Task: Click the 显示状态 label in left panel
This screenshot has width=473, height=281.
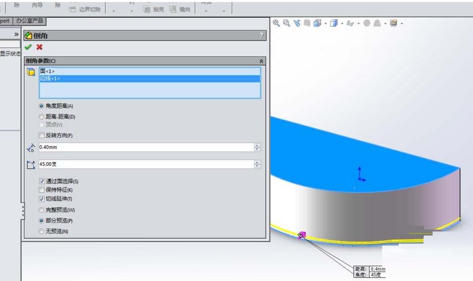Action: tap(10, 54)
